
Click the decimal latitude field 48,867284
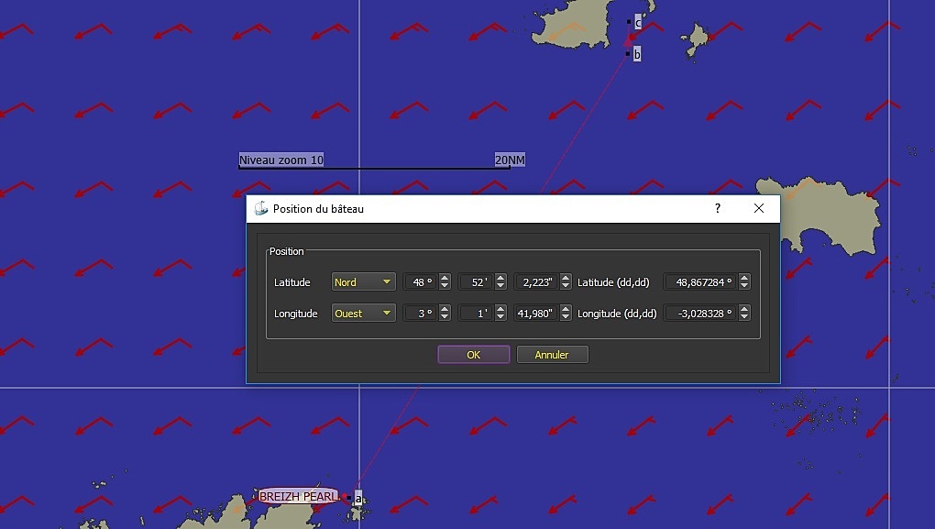701,282
